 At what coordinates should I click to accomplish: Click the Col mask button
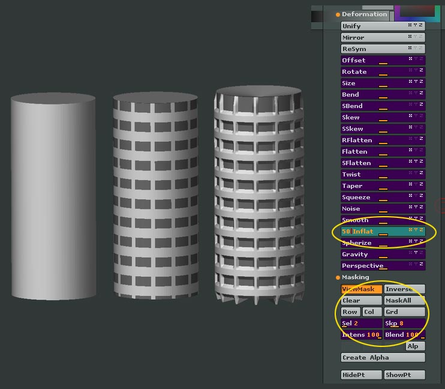click(x=372, y=312)
